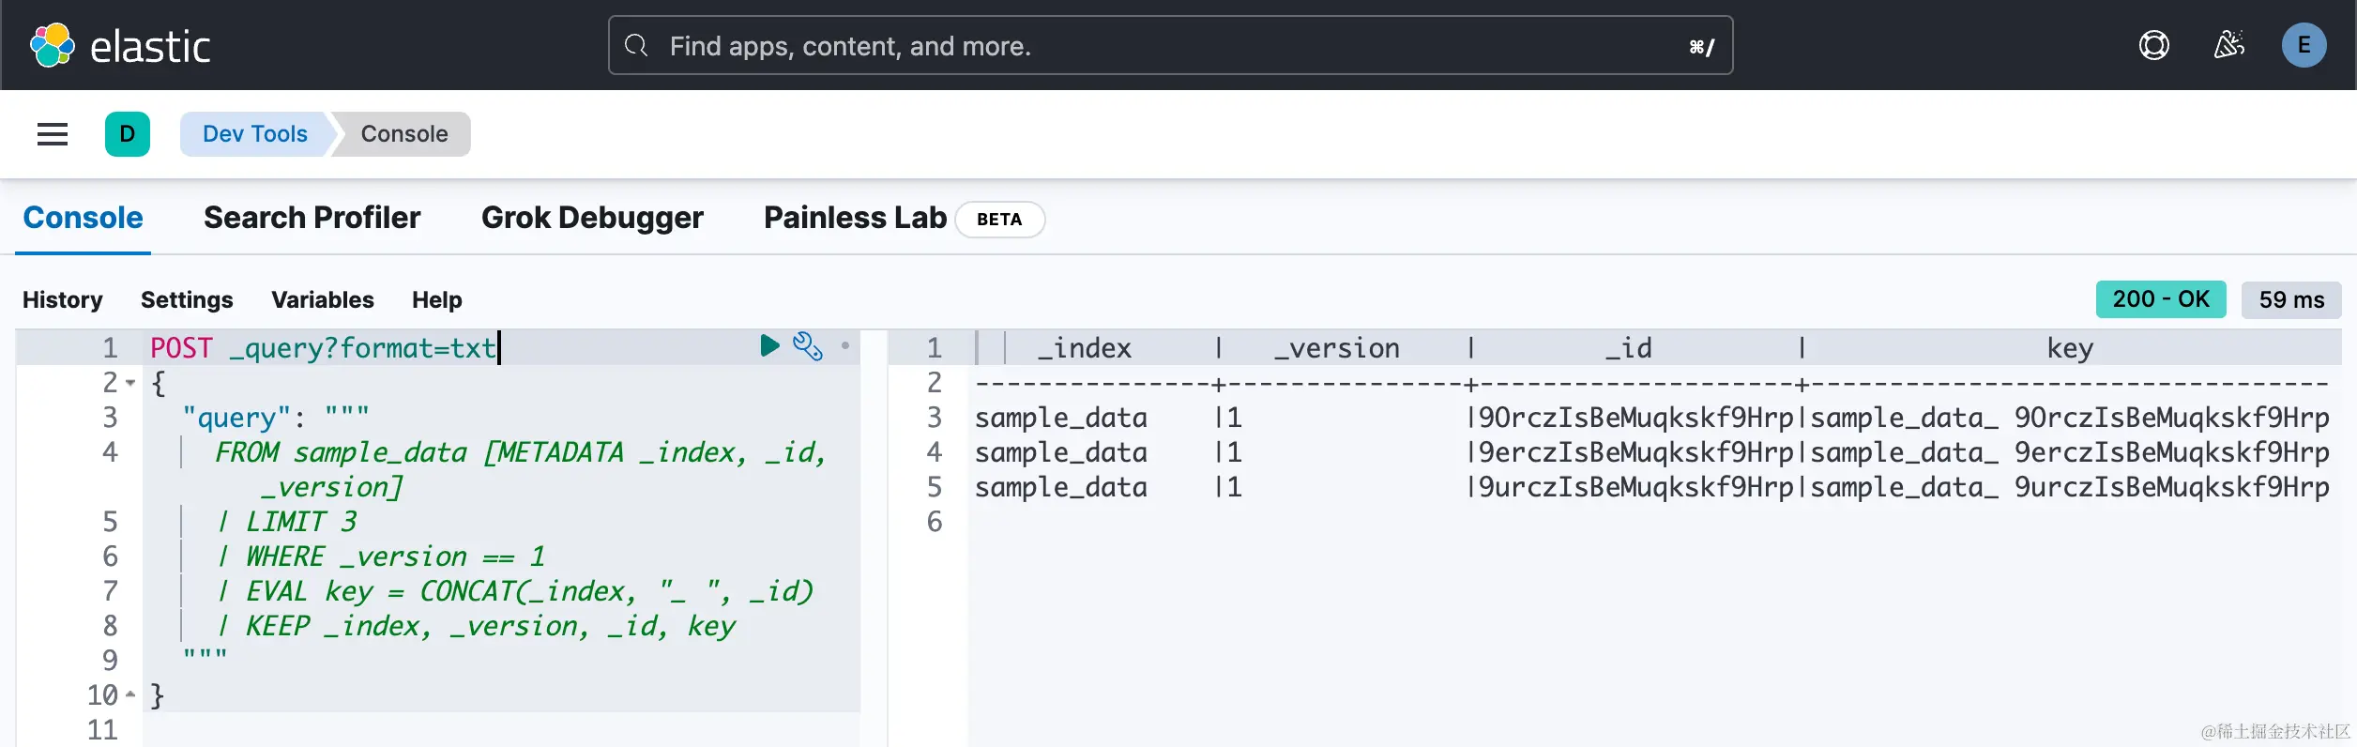2357x747 pixels.
Task: Open the console History panel
Action: click(x=62, y=299)
